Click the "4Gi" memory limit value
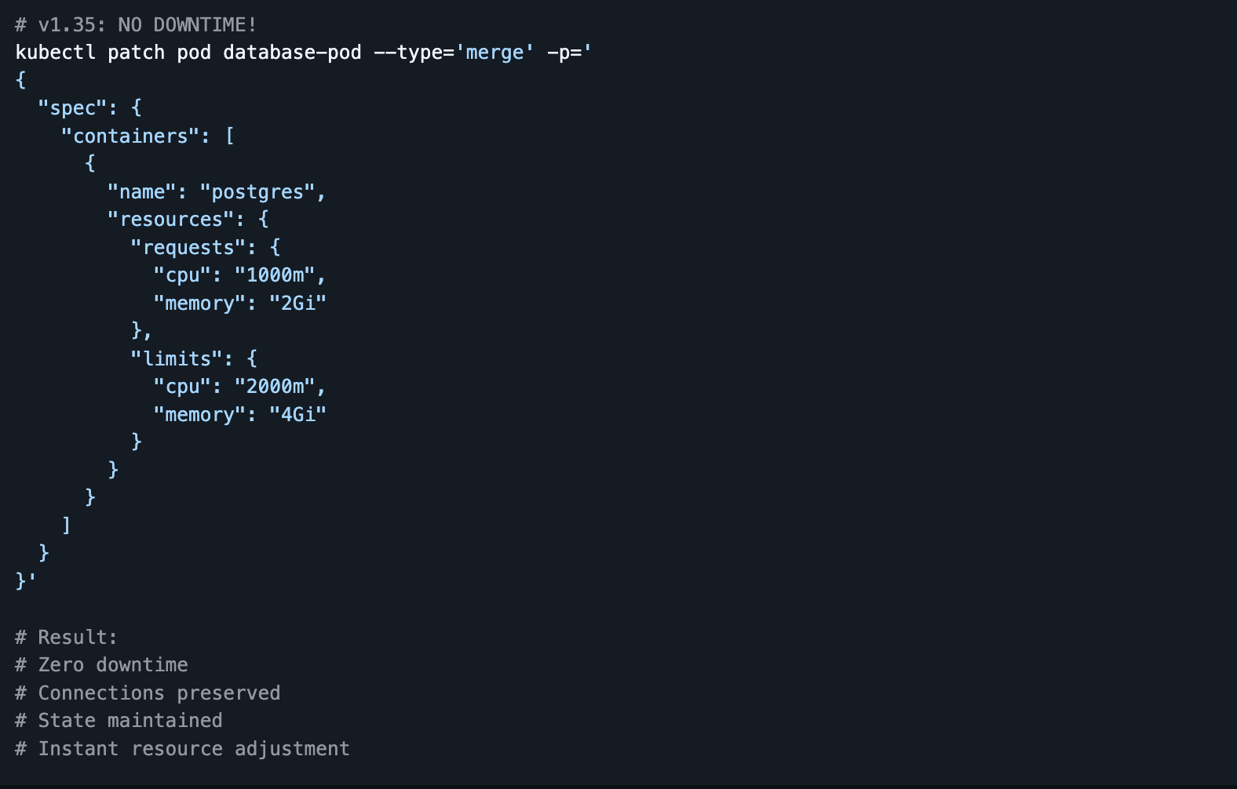Viewport: 1237px width, 789px height. pyautogui.click(x=297, y=415)
